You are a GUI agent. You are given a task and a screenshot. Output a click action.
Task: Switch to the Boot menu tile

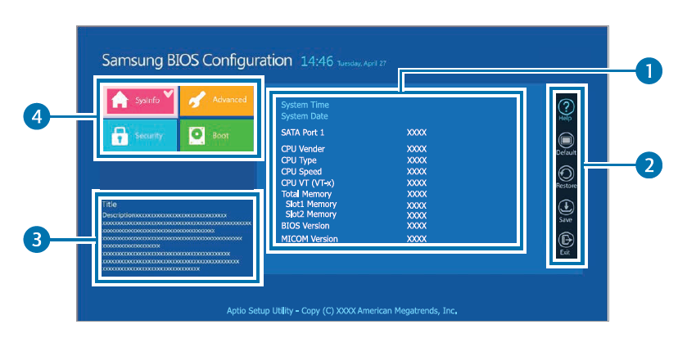click(217, 135)
